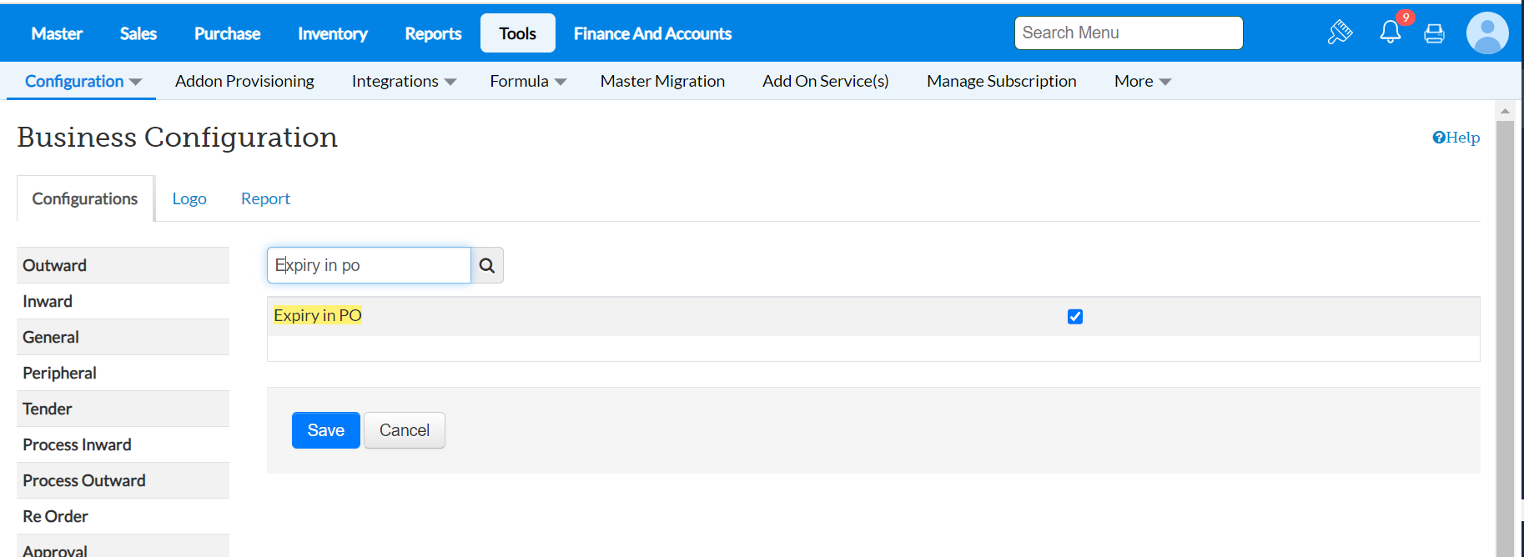Open the Inventory menu
This screenshot has height=557, width=1524.
[x=332, y=33]
